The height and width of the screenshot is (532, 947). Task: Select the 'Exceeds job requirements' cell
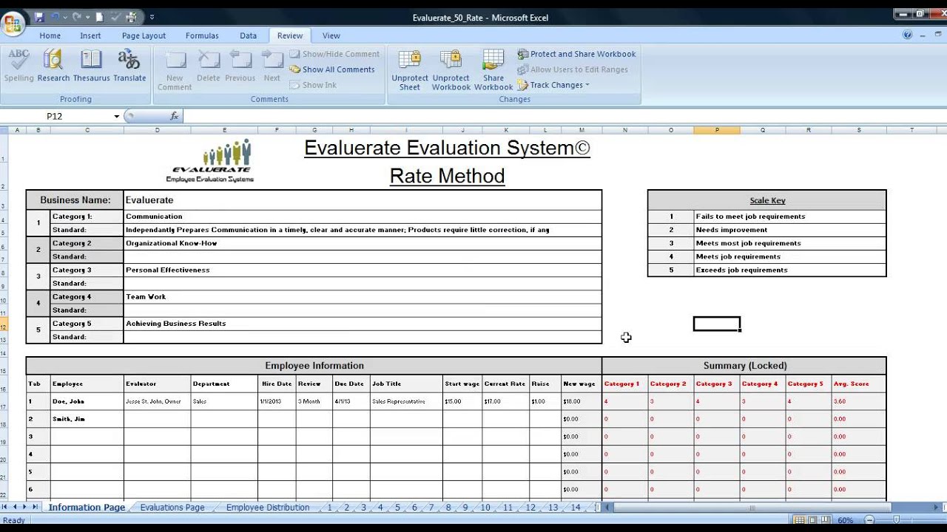click(789, 270)
